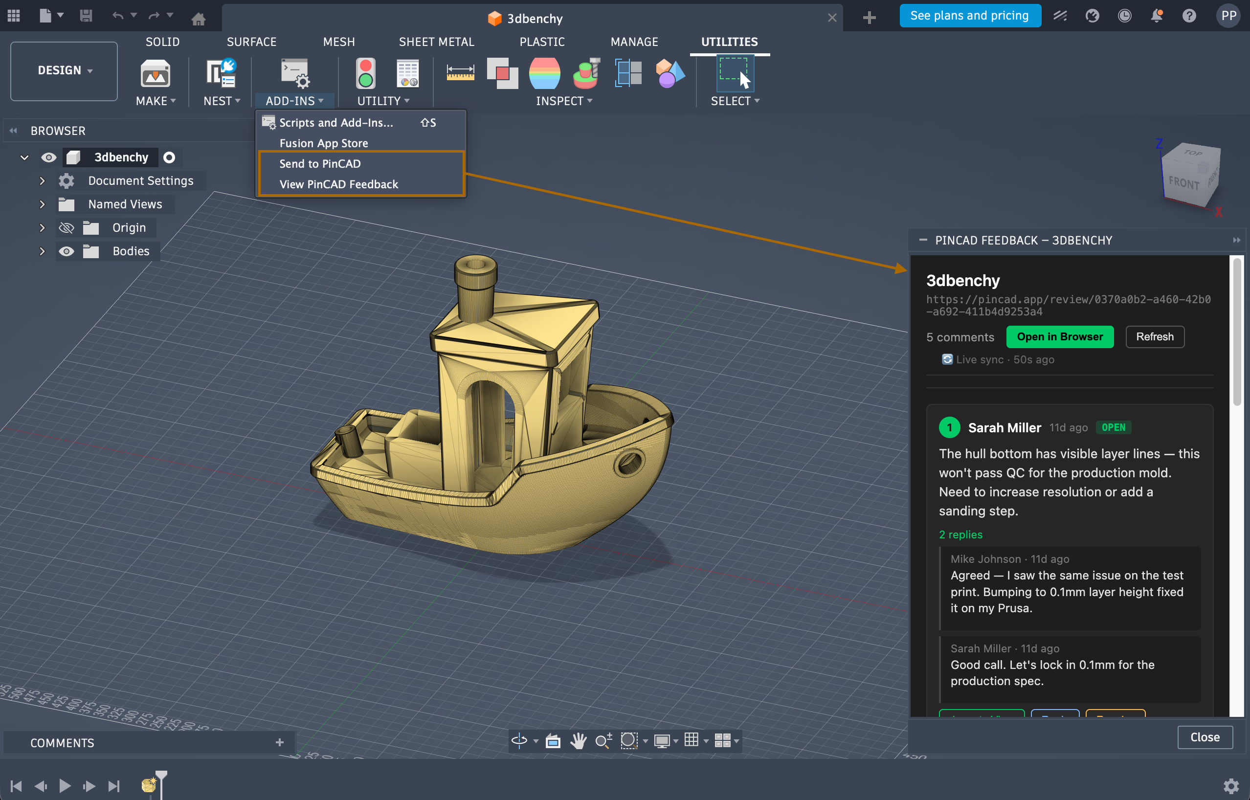Toggle visibility eye of 3dbenchy component

(49, 157)
